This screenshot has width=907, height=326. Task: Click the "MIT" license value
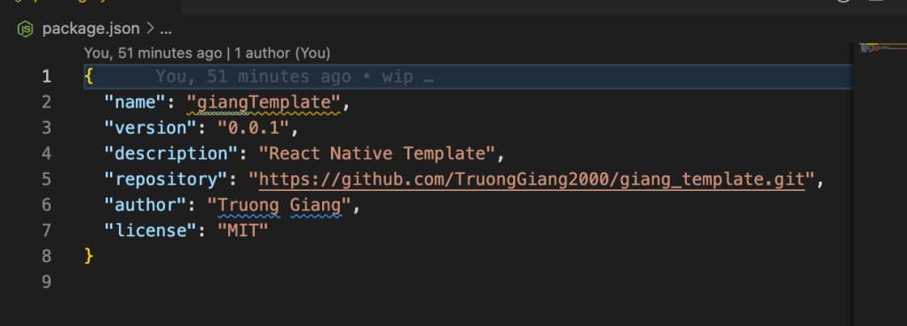pyautogui.click(x=243, y=230)
